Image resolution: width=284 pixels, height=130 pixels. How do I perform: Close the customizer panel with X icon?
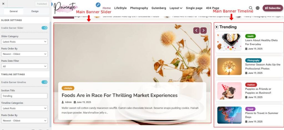click(x=3, y=4)
